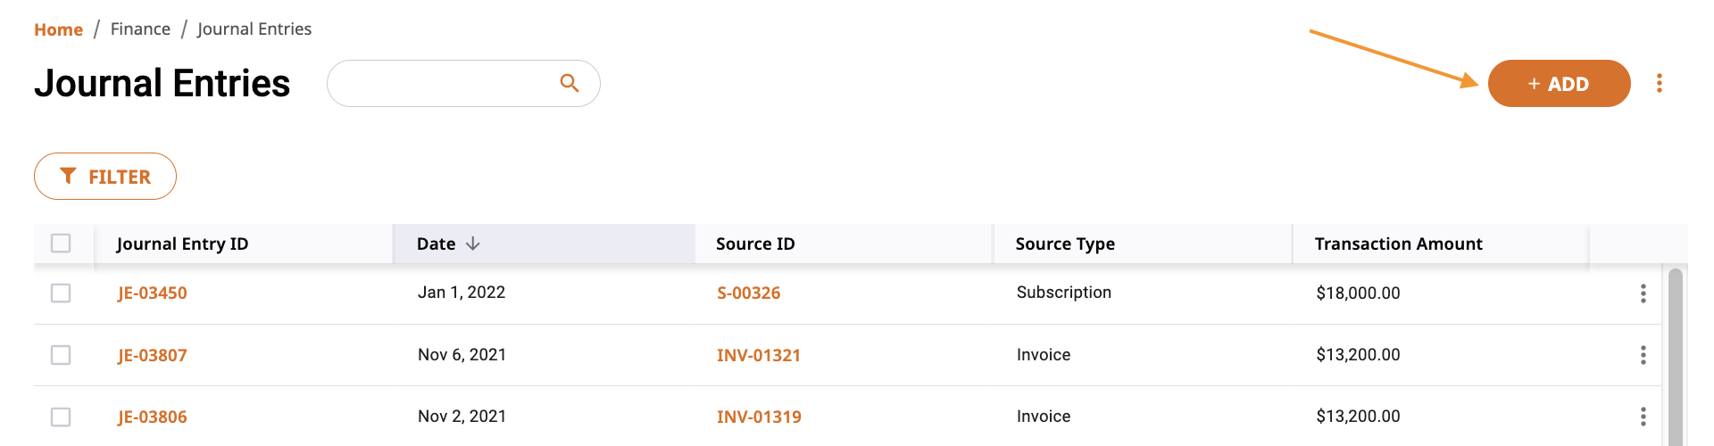The width and height of the screenshot is (1714, 446).
Task: Go to Home in the breadcrumb
Action: (58, 29)
